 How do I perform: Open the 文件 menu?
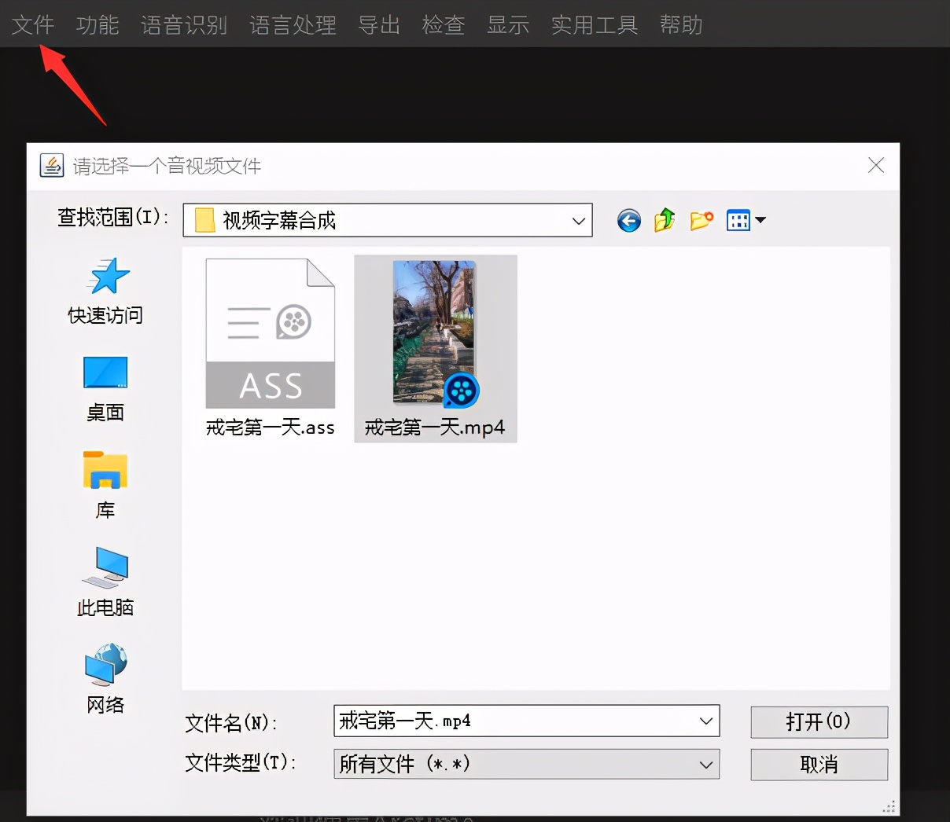click(33, 25)
